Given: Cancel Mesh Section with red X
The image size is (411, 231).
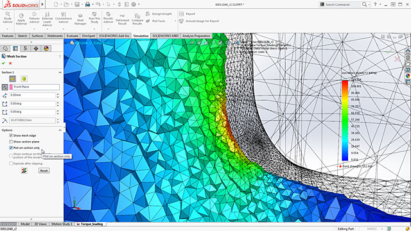Looking at the screenshot, I should click(x=10, y=63).
